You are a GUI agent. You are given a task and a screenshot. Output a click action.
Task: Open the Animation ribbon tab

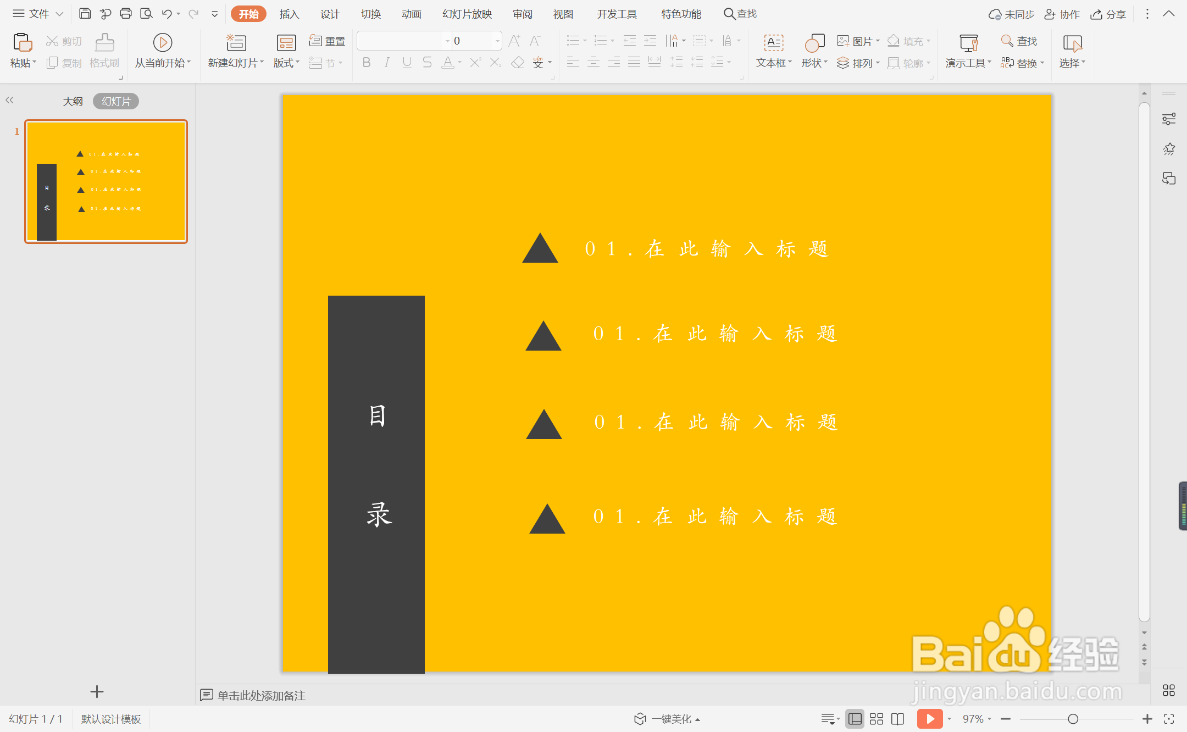pyautogui.click(x=411, y=14)
